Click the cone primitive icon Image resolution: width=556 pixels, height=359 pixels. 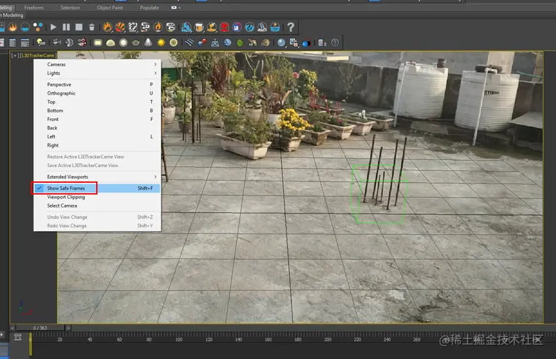coord(148,42)
